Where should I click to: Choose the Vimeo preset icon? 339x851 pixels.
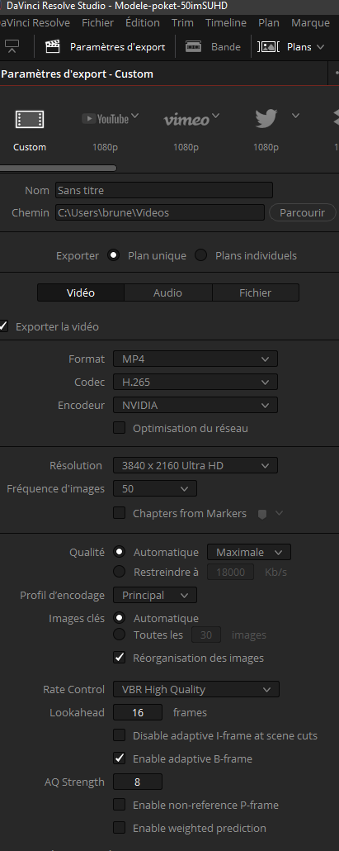pyautogui.click(x=186, y=119)
